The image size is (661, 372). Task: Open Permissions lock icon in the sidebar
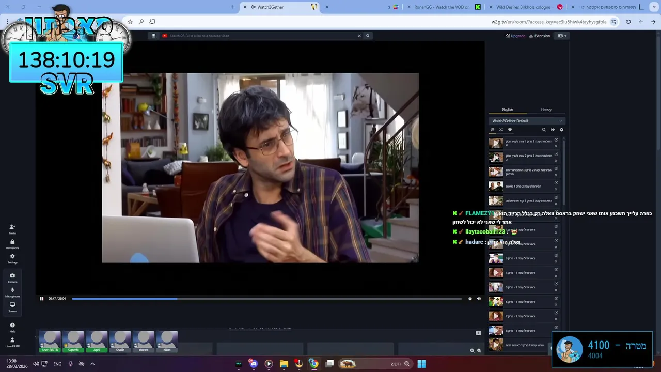12,244
